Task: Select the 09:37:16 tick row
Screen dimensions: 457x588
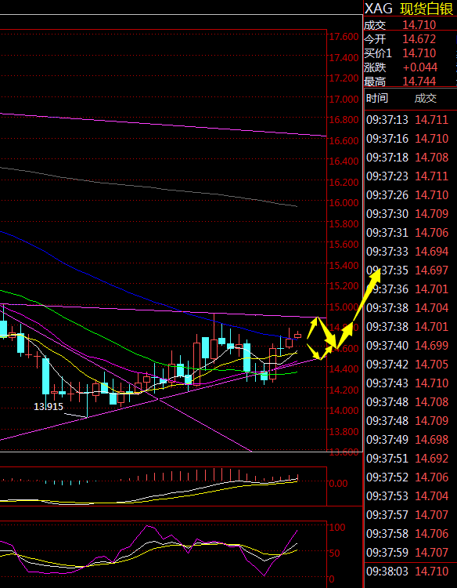Action: coord(410,139)
